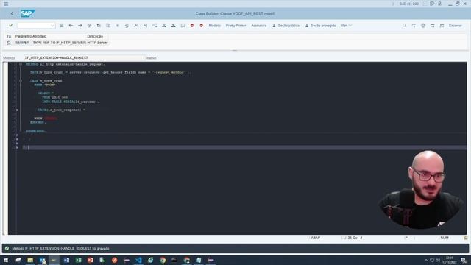Viewport: 471px width, 265px height.
Task: Go to Seção protegida
Action: coord(320,26)
